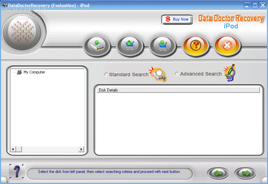The image size is (268, 184).
Task: Click the My Computer computer icon
Action: (19, 72)
